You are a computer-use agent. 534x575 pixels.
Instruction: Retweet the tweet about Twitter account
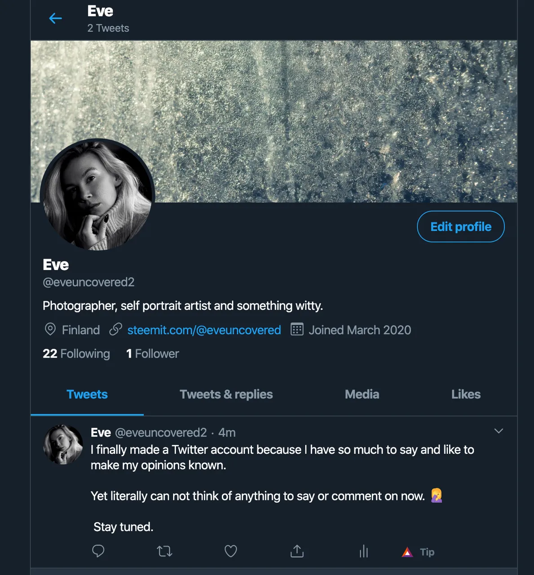164,551
